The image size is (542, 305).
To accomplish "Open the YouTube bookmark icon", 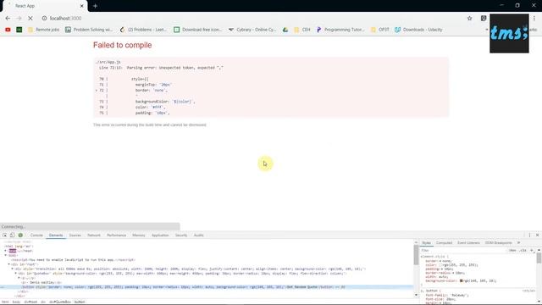I will pyautogui.click(x=8, y=30).
